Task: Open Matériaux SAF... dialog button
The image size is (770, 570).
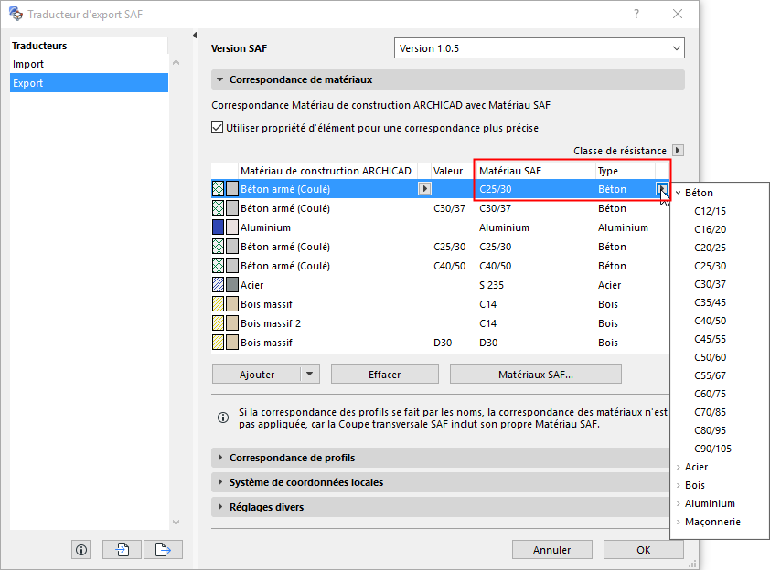Action: (x=536, y=375)
